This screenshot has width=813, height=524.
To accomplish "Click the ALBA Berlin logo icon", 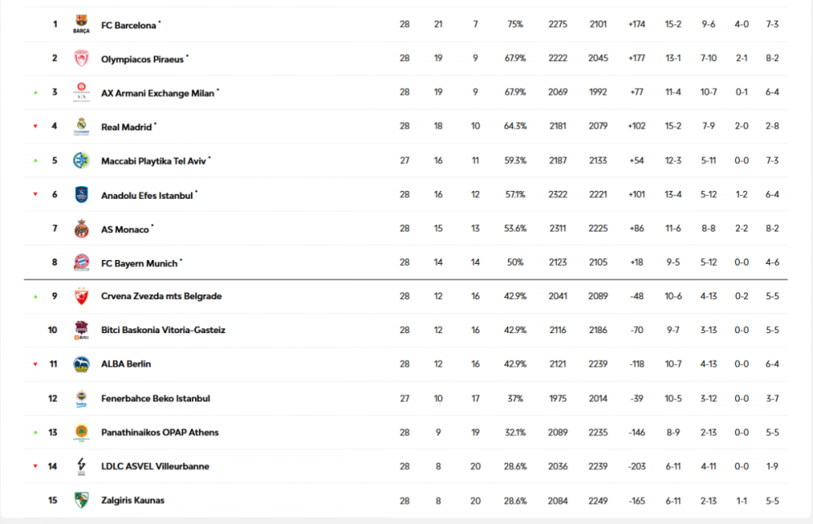I will [81, 364].
